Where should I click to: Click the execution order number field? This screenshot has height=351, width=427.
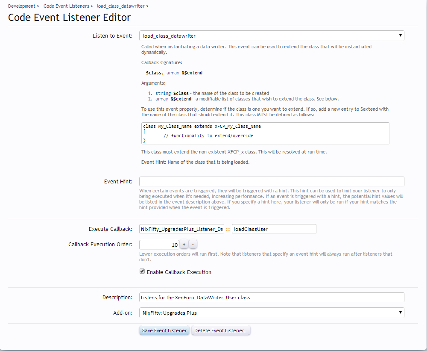tap(159, 245)
